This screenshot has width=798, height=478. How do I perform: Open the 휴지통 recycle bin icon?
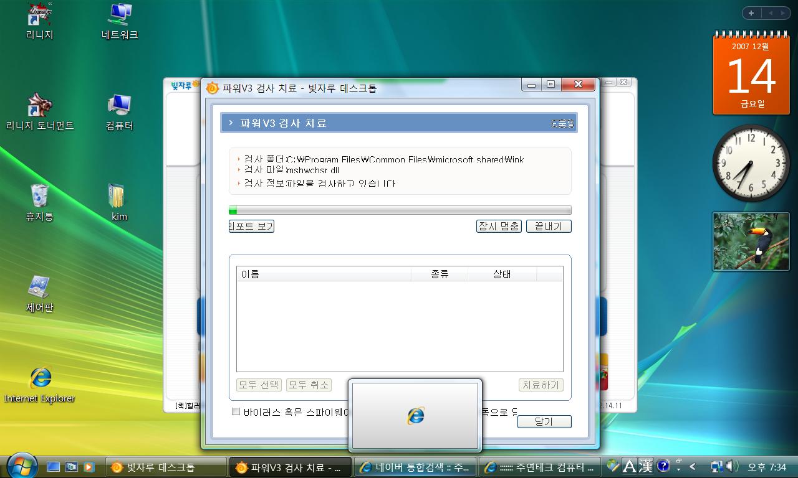(x=40, y=203)
